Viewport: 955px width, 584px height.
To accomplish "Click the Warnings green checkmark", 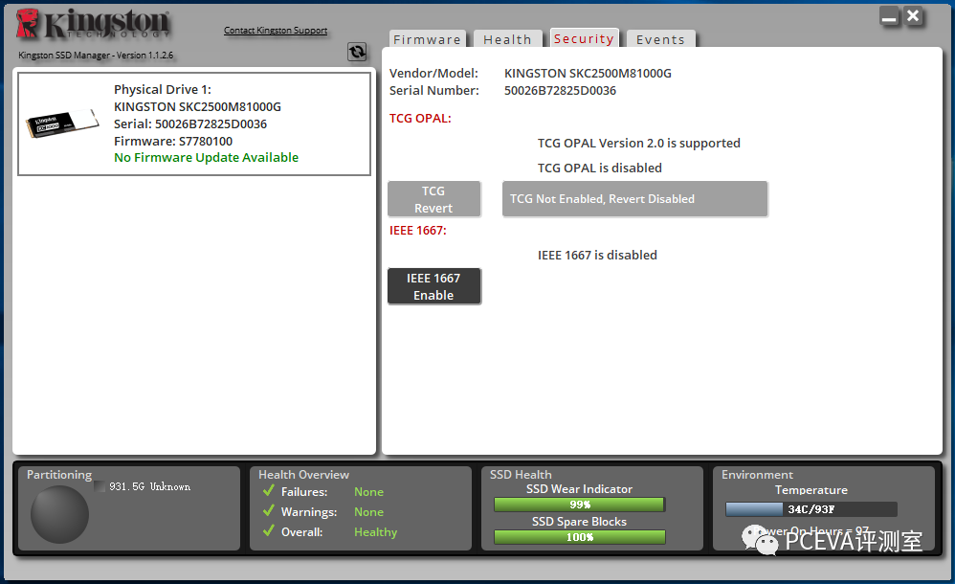I will [269, 511].
